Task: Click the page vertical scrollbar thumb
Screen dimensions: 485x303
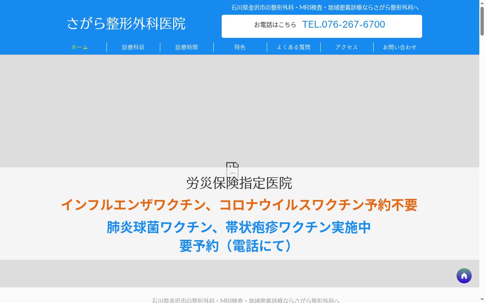Action: 482,21
